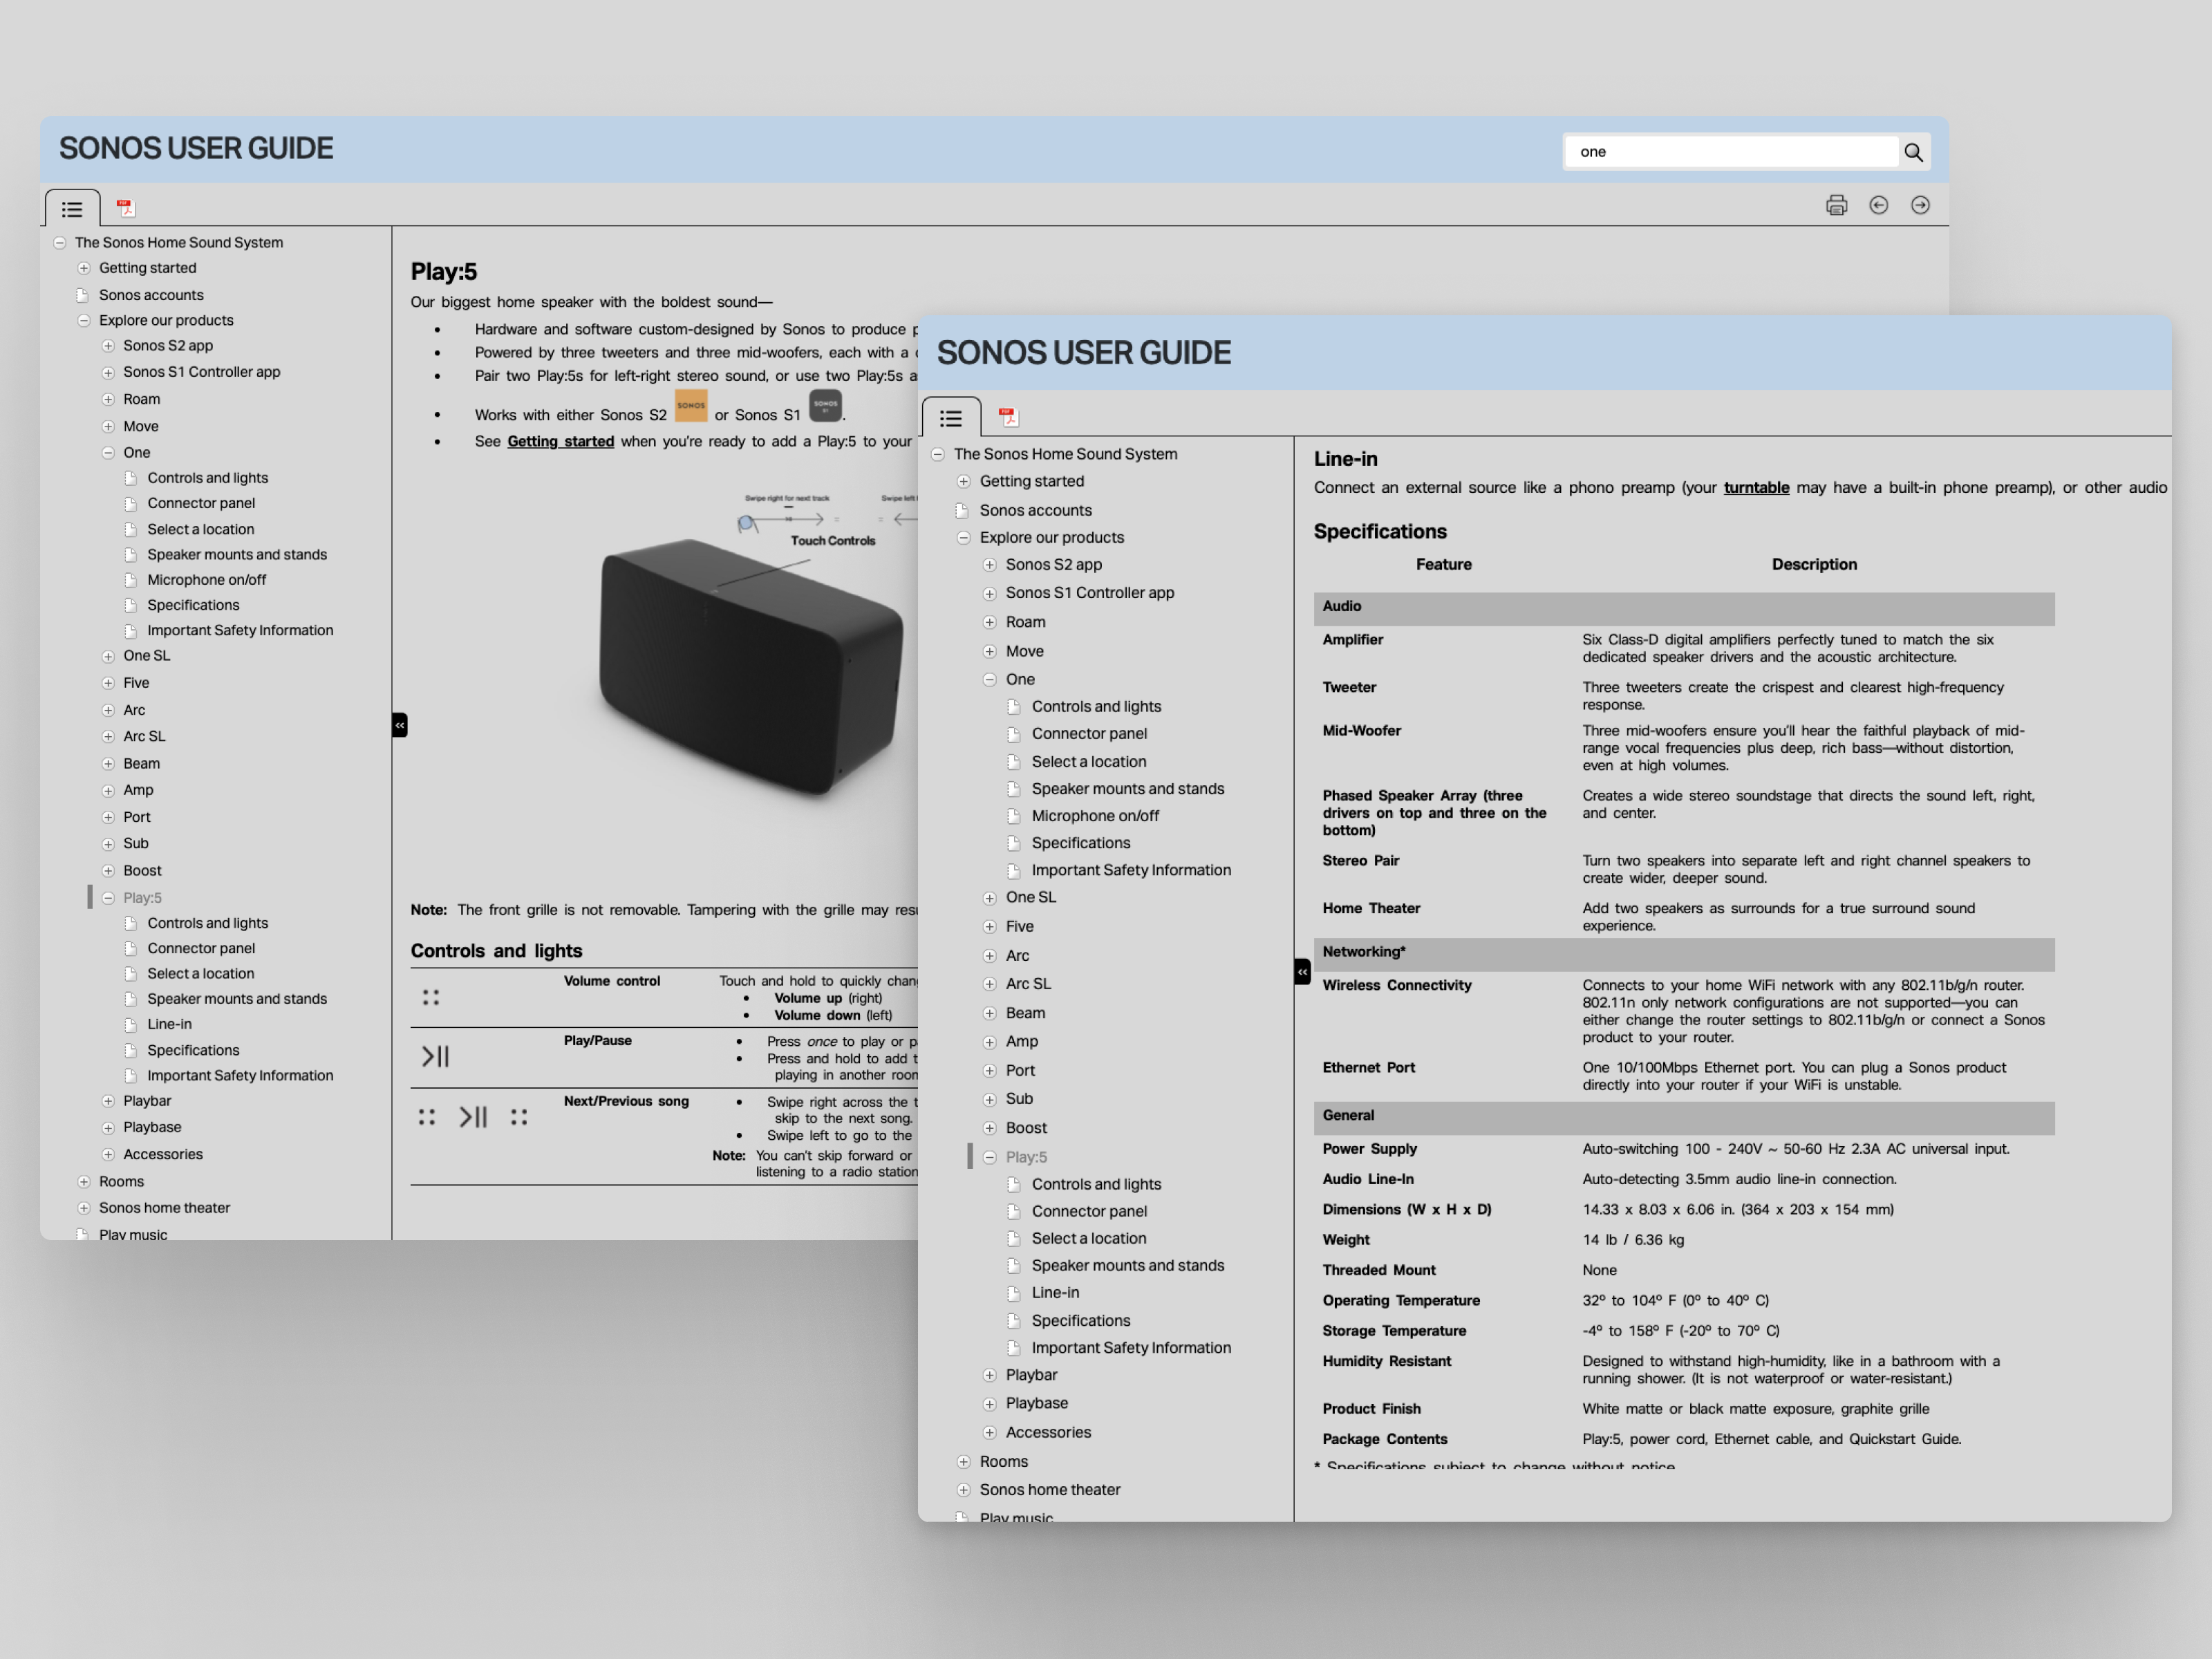The height and width of the screenshot is (1659, 2212).
Task: Open the PDF icon tab in front window
Action: point(1007,417)
